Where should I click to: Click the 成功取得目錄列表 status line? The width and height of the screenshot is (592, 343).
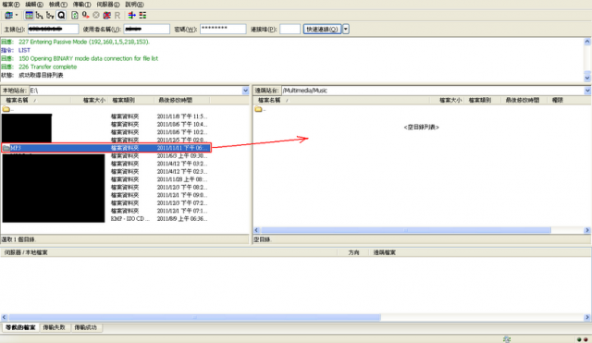coord(41,75)
